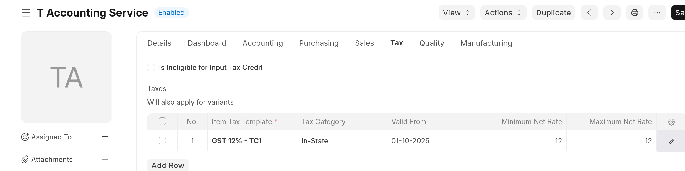Add an attachment with the plus icon
685x171 pixels.
[105, 159]
